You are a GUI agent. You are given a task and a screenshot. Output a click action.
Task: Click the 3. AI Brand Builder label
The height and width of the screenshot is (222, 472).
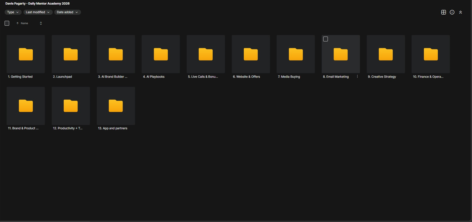[x=113, y=77]
